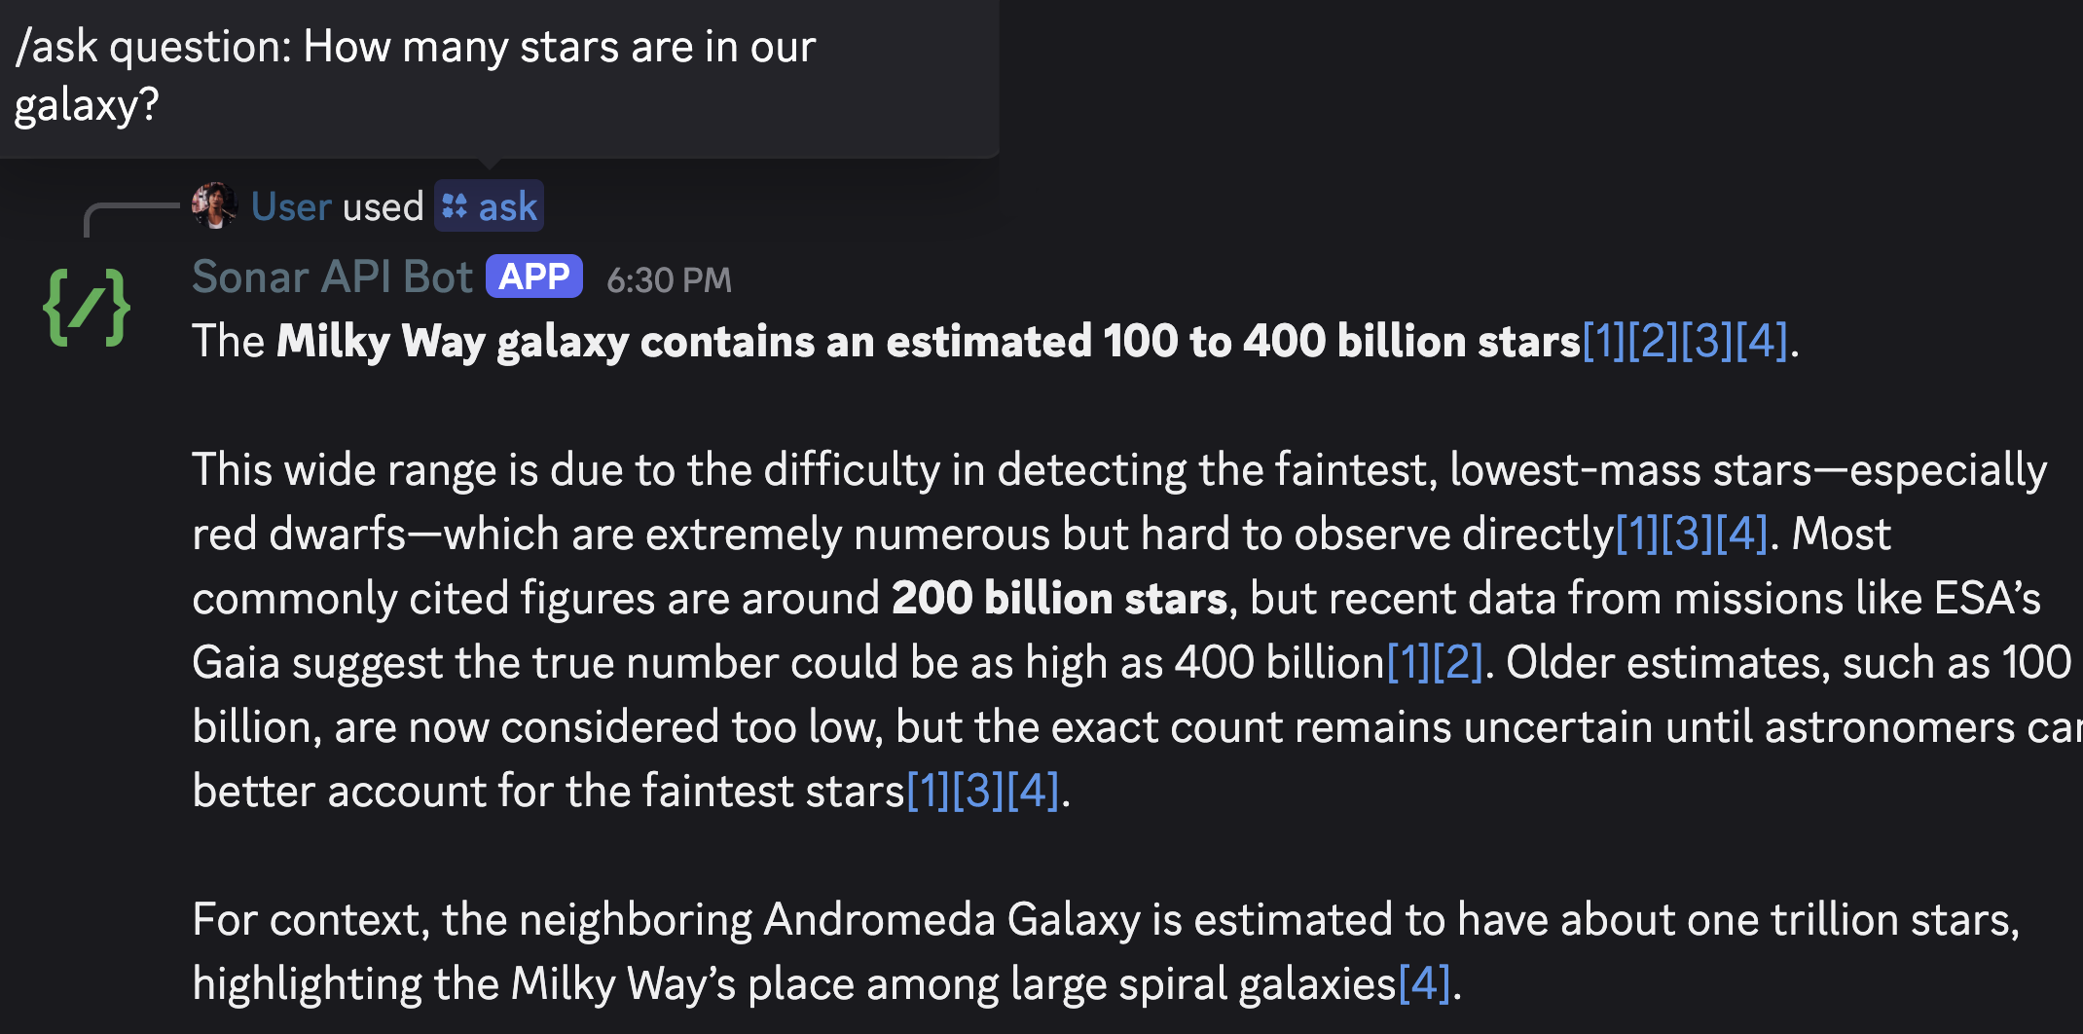
Task: Click the slash command icon beside ask
Action: 455,206
